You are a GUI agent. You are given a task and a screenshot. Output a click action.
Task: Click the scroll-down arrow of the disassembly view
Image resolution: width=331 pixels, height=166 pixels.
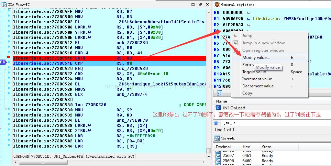(209, 157)
